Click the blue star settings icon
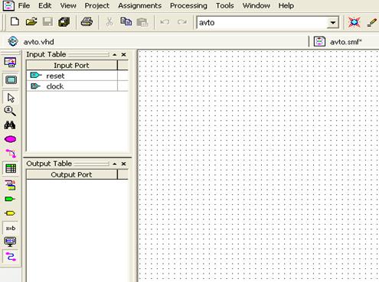This screenshot has width=379, height=282. [x=354, y=22]
